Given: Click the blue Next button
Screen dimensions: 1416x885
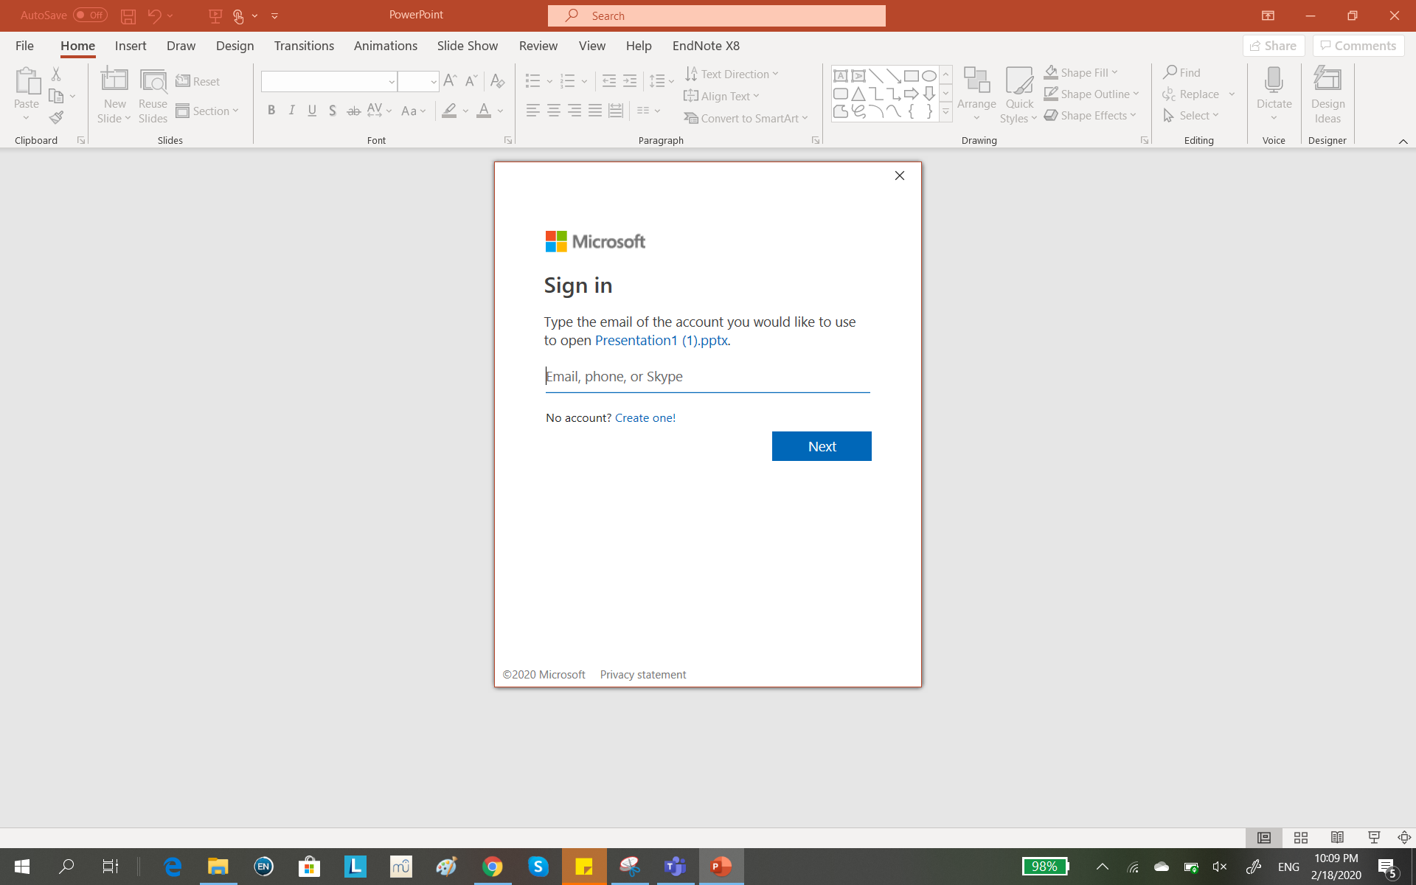Looking at the screenshot, I should 822,446.
